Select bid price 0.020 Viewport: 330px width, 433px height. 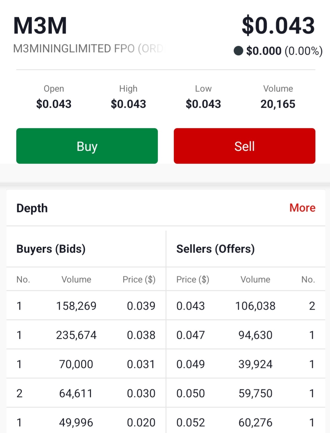coord(141,423)
